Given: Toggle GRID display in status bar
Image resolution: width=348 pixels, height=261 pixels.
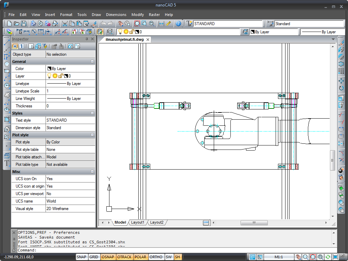Looking at the screenshot, I should 94,257.
